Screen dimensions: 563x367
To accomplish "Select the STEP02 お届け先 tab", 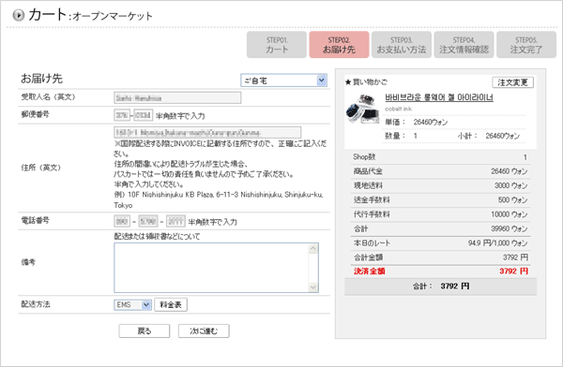I will (339, 44).
